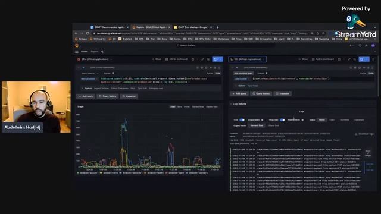Screen dimensions: 381x214
Task: Select Numbers dedup option
Action: pyautogui.click(x=345, y=120)
